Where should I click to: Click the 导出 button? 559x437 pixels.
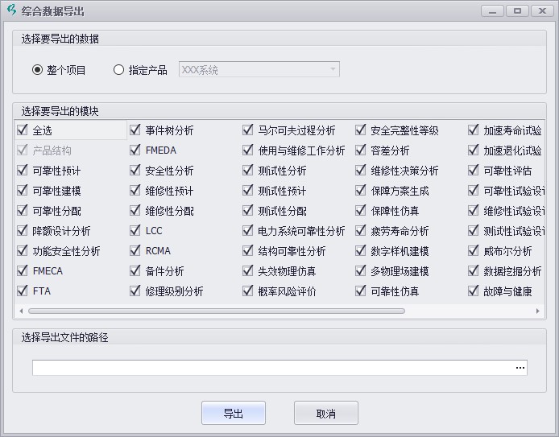233,414
